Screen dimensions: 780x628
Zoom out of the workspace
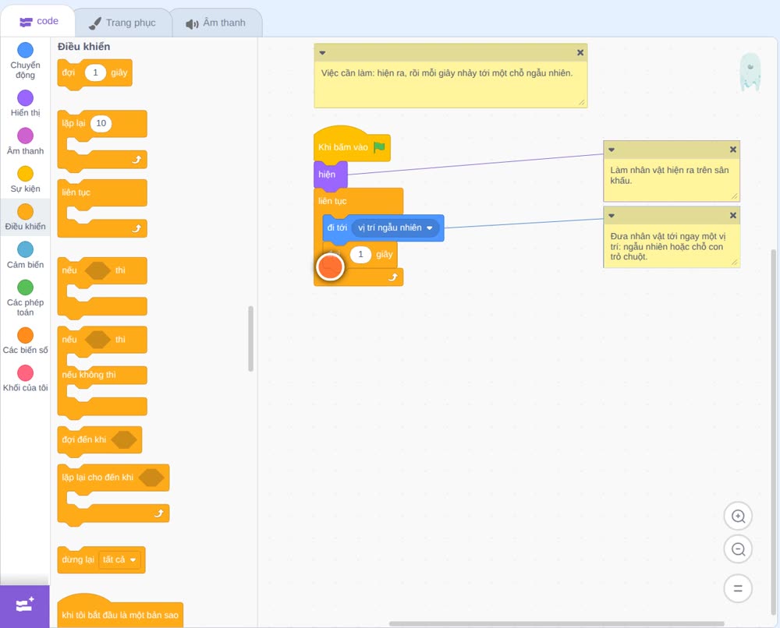[738, 549]
